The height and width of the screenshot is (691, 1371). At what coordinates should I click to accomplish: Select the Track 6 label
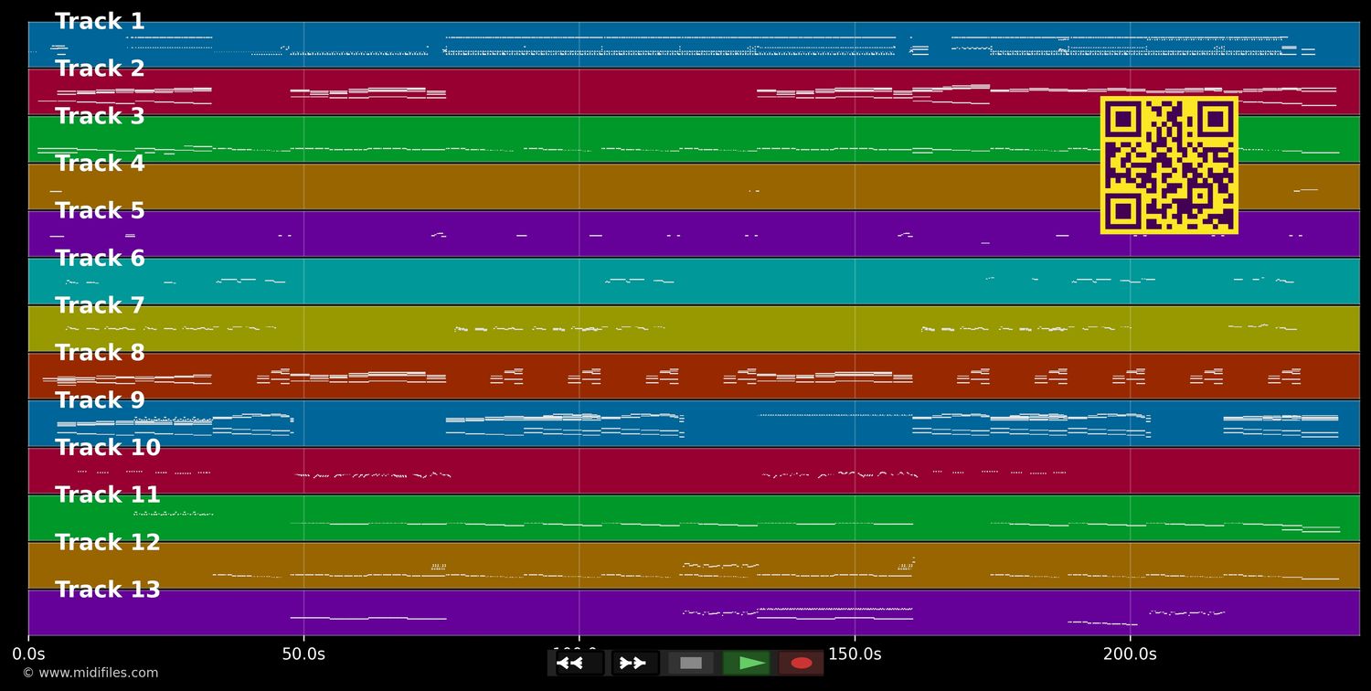click(100, 259)
